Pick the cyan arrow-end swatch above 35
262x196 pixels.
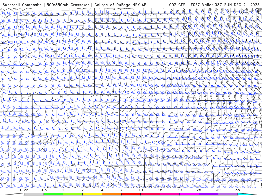pos(247,194)
